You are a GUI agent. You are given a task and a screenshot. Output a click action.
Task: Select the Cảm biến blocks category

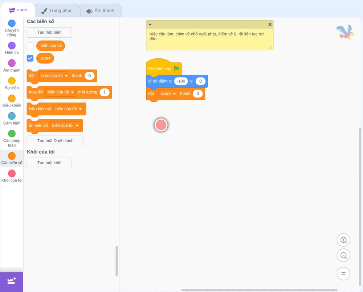tap(12, 119)
